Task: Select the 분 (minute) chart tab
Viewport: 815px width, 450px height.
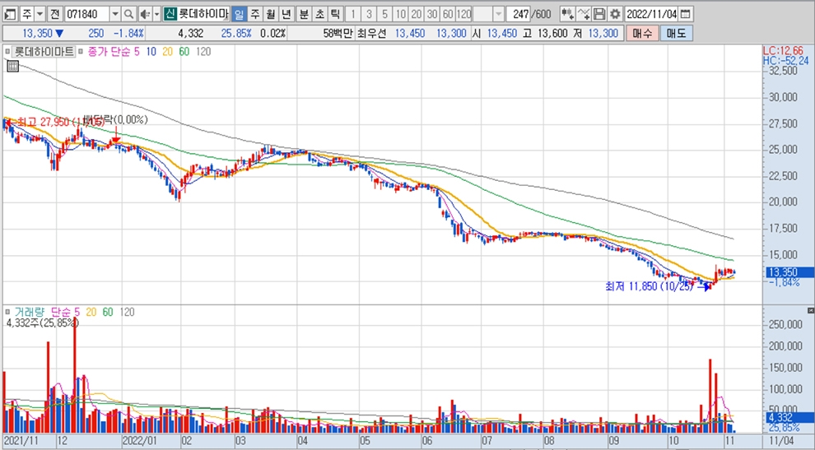Action: [x=304, y=14]
